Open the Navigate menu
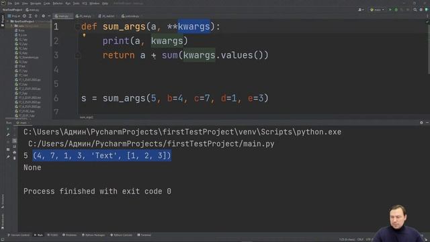This screenshot has height=242, width=430. [36, 3]
